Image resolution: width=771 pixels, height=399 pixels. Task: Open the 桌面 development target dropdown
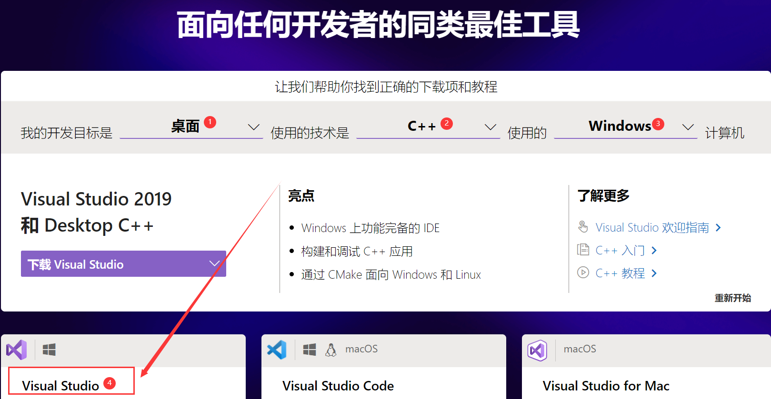click(x=191, y=127)
